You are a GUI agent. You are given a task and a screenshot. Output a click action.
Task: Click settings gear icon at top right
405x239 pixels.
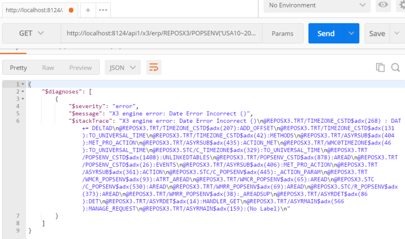click(401, 5)
